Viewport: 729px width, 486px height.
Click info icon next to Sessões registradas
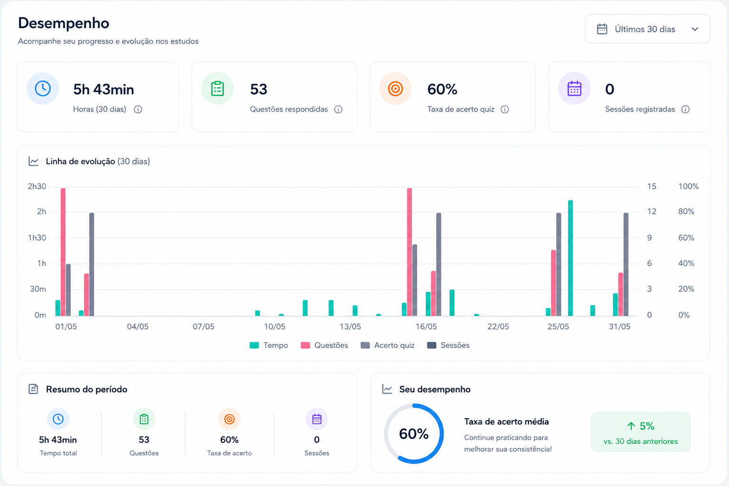coord(685,109)
